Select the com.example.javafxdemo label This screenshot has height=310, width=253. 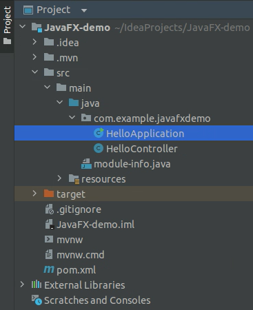tap(152, 118)
